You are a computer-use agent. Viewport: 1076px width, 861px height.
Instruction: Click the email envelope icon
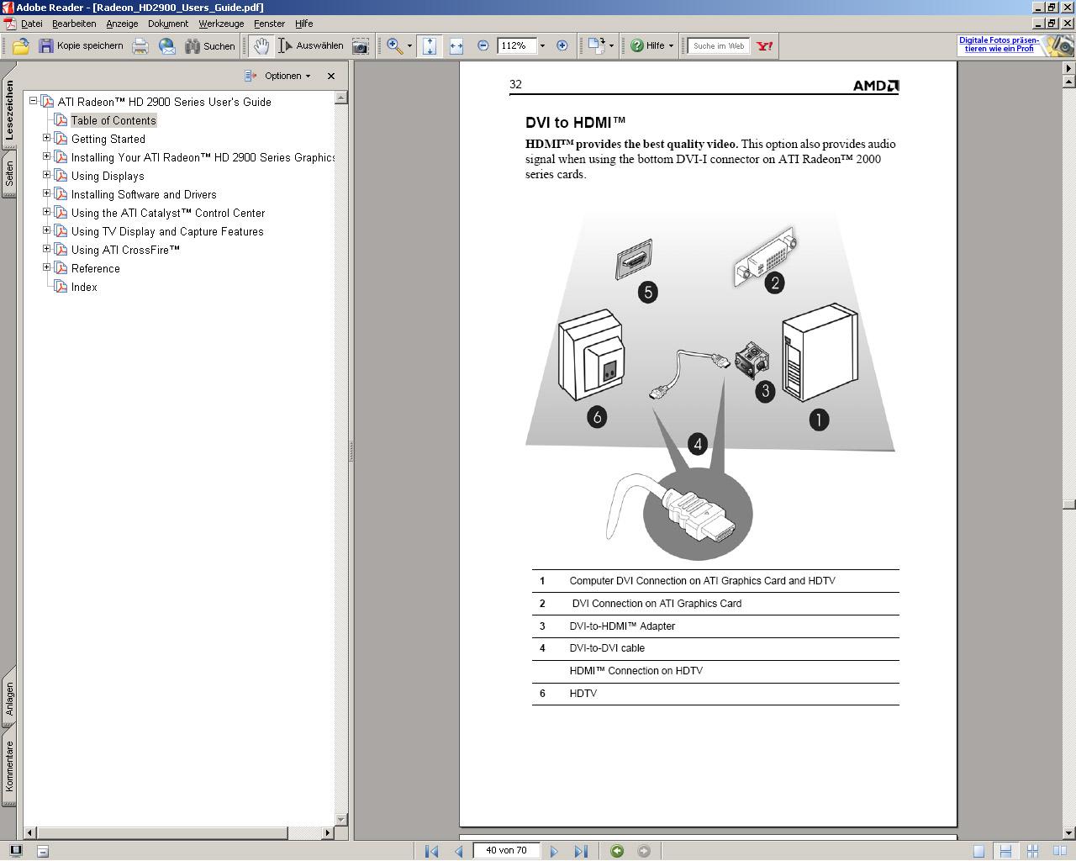pos(166,46)
